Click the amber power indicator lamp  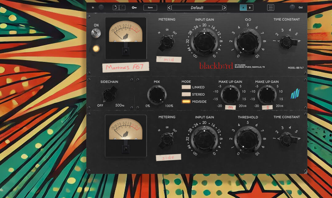point(96,48)
